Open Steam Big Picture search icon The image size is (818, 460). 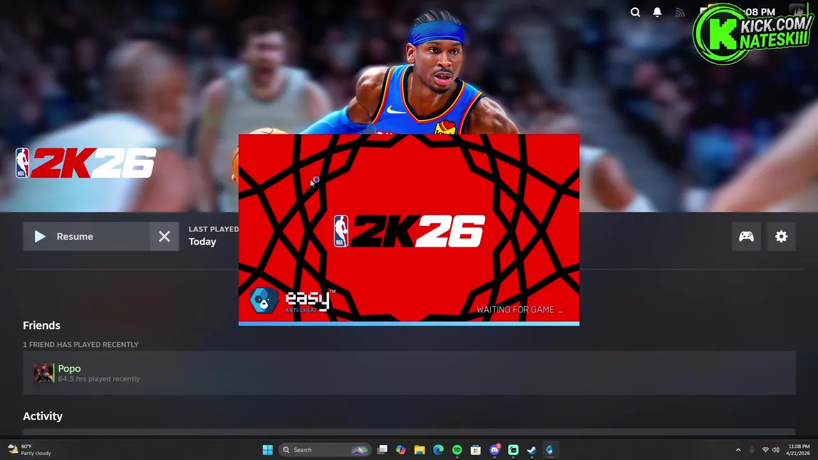pyautogui.click(x=635, y=12)
